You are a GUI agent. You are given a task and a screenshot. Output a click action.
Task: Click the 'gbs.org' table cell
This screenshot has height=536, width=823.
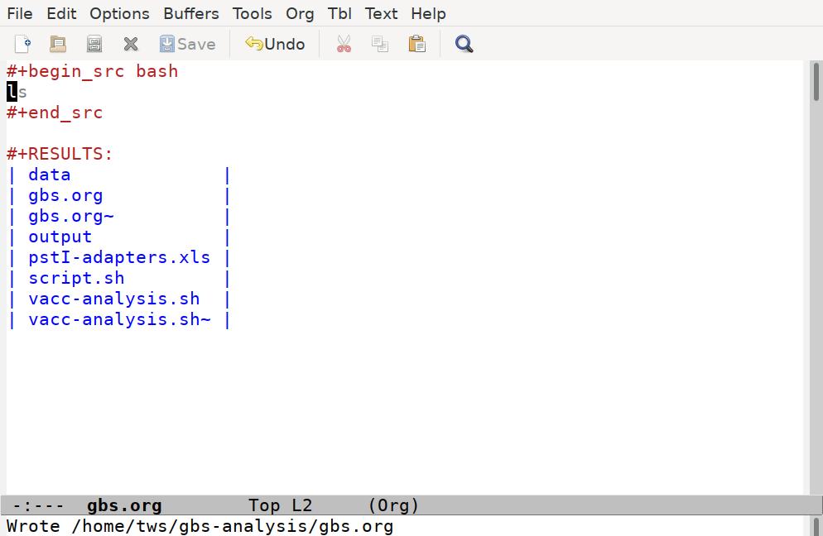(x=65, y=196)
